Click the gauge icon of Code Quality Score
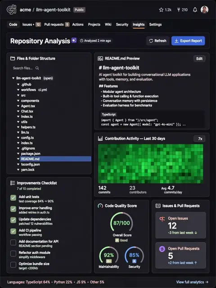The width and height of the screenshot is (216, 288). coord(100,206)
